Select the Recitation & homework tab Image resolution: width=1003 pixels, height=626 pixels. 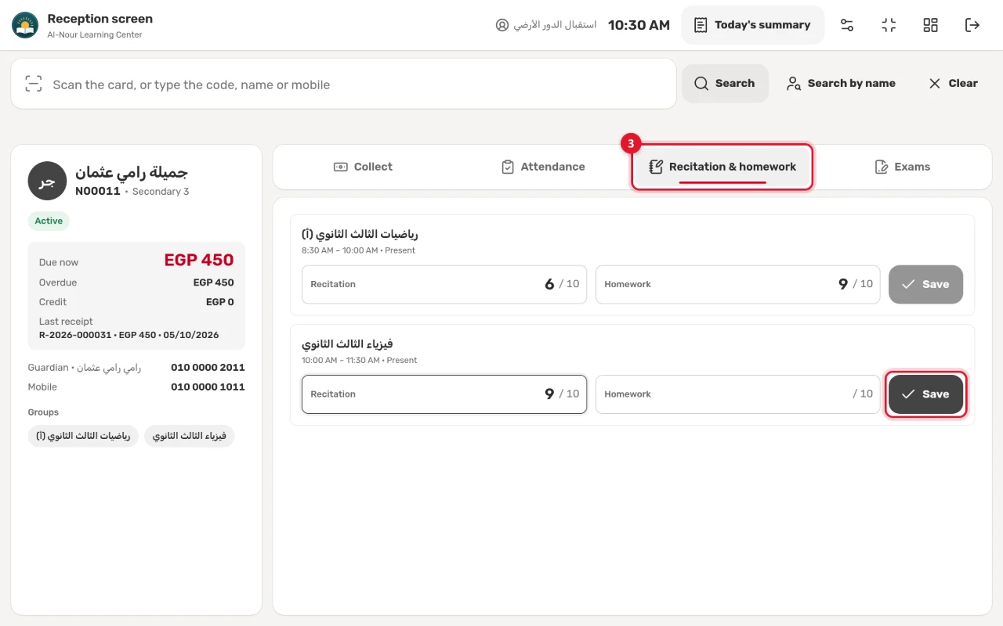click(x=722, y=167)
